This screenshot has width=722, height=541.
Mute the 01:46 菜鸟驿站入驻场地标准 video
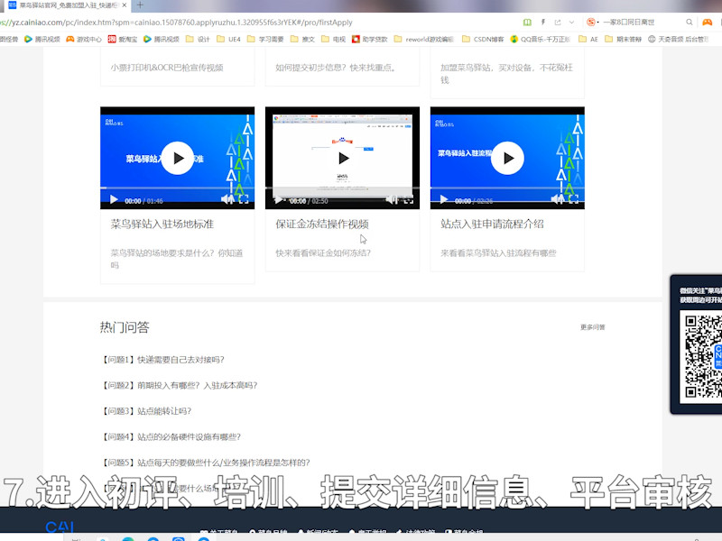tap(227, 199)
